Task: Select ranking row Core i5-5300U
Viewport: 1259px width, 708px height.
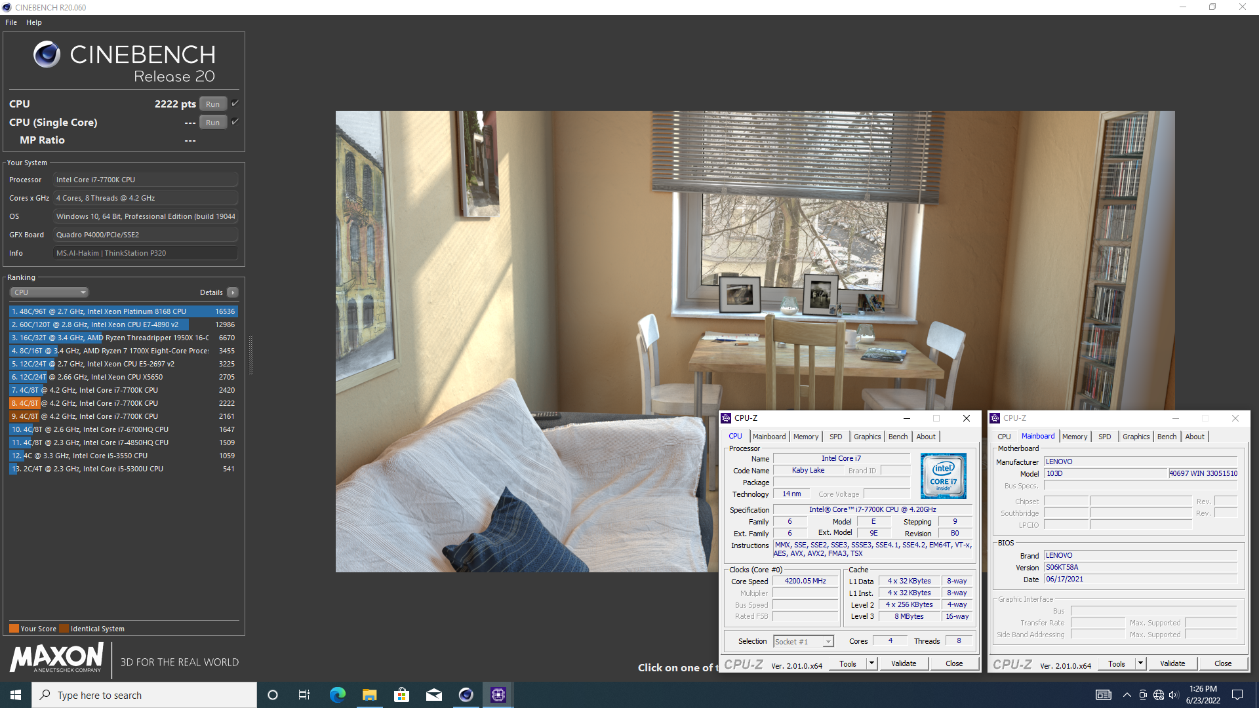Action: click(x=123, y=469)
